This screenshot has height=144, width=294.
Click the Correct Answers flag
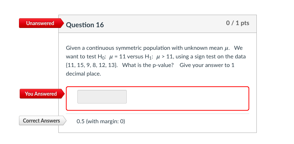coord(41,121)
